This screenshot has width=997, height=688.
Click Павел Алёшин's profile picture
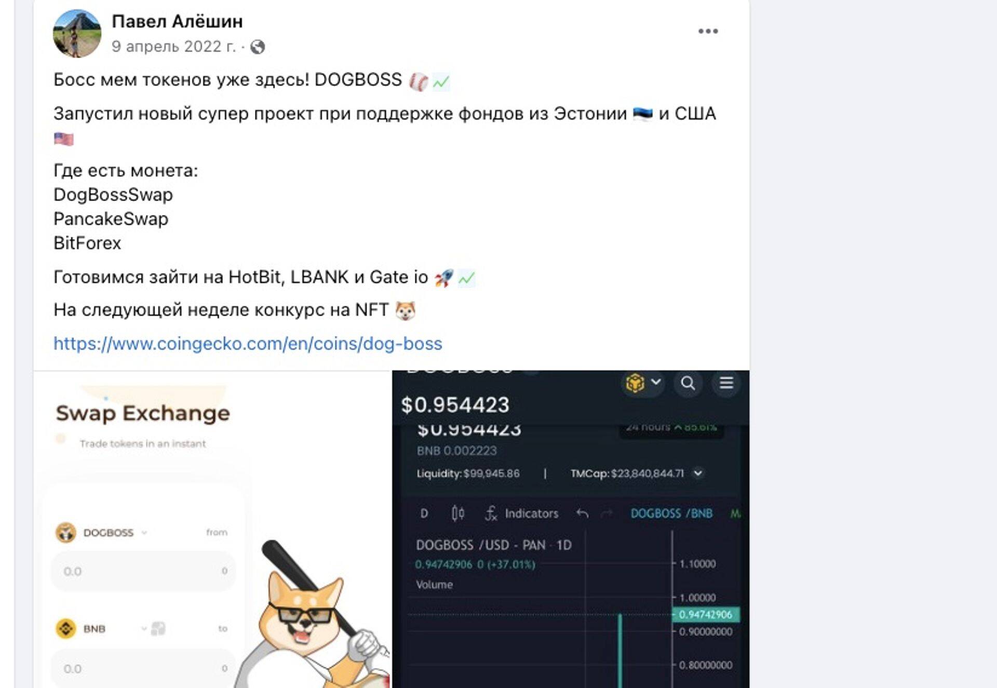77,34
